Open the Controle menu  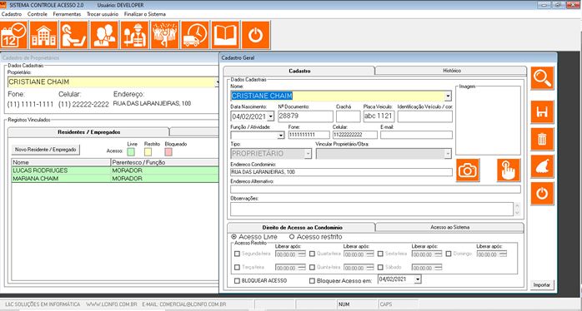[x=38, y=14]
